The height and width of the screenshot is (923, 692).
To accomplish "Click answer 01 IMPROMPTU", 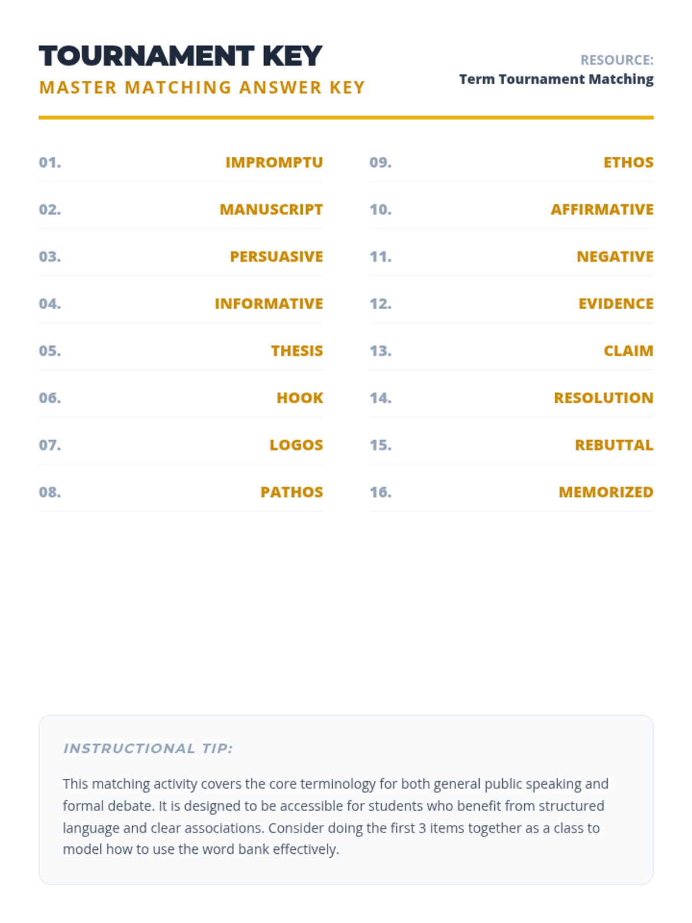I will (x=274, y=163).
